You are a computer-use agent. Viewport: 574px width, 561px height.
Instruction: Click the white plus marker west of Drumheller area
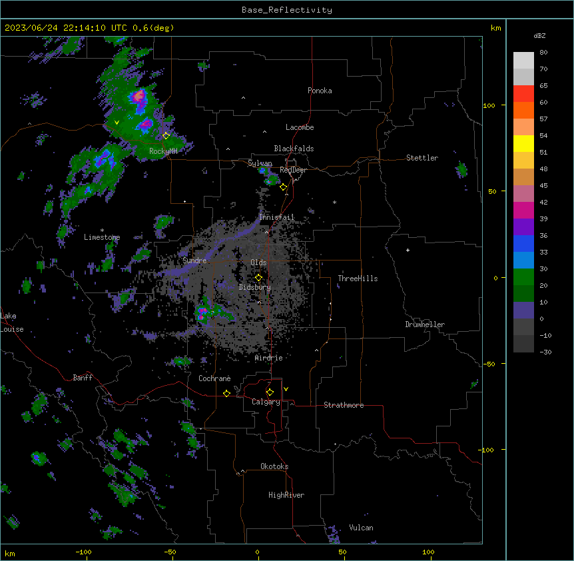408,250
